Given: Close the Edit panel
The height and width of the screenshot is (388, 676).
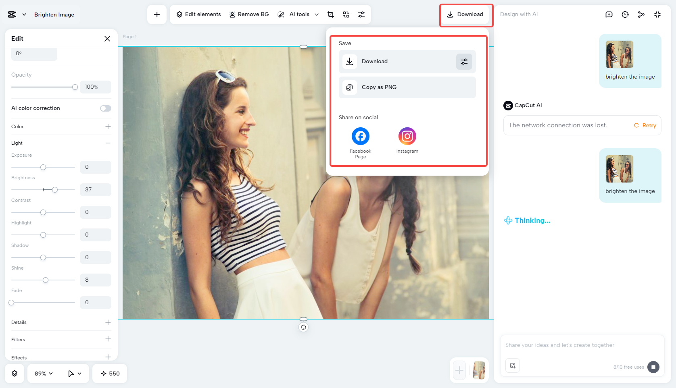Looking at the screenshot, I should point(107,39).
